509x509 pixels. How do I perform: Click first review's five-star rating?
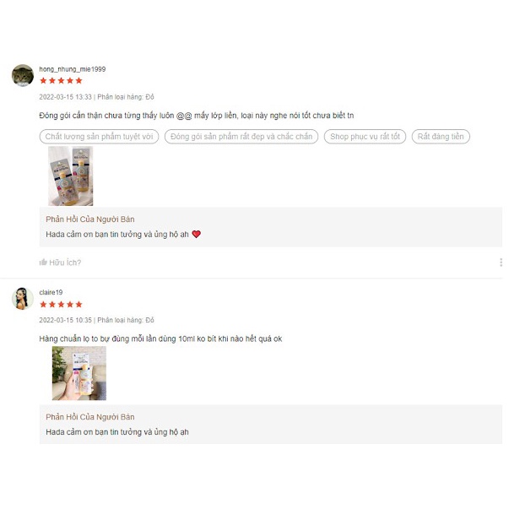point(61,81)
